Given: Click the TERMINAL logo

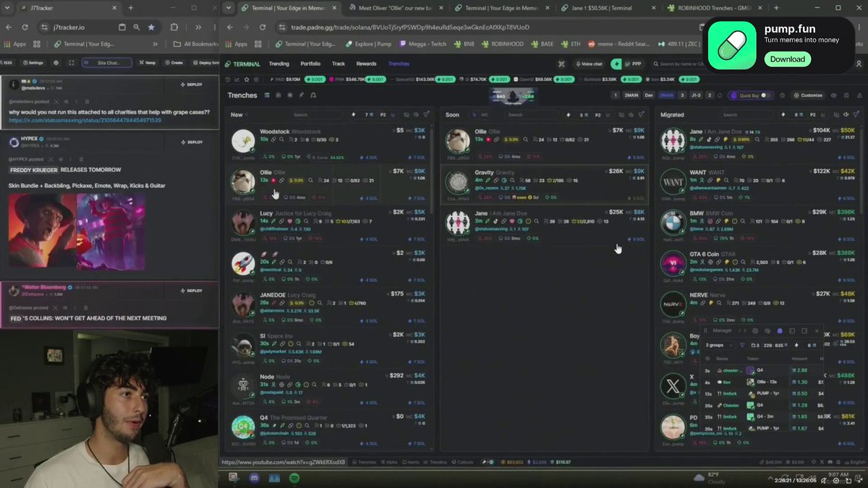Looking at the screenshot, I should pos(243,64).
